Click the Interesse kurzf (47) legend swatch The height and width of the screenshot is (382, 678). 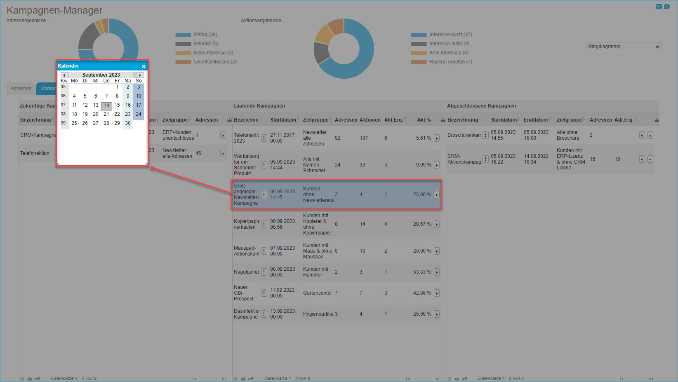419,35
